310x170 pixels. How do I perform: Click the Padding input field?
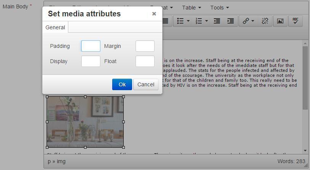tap(91, 46)
